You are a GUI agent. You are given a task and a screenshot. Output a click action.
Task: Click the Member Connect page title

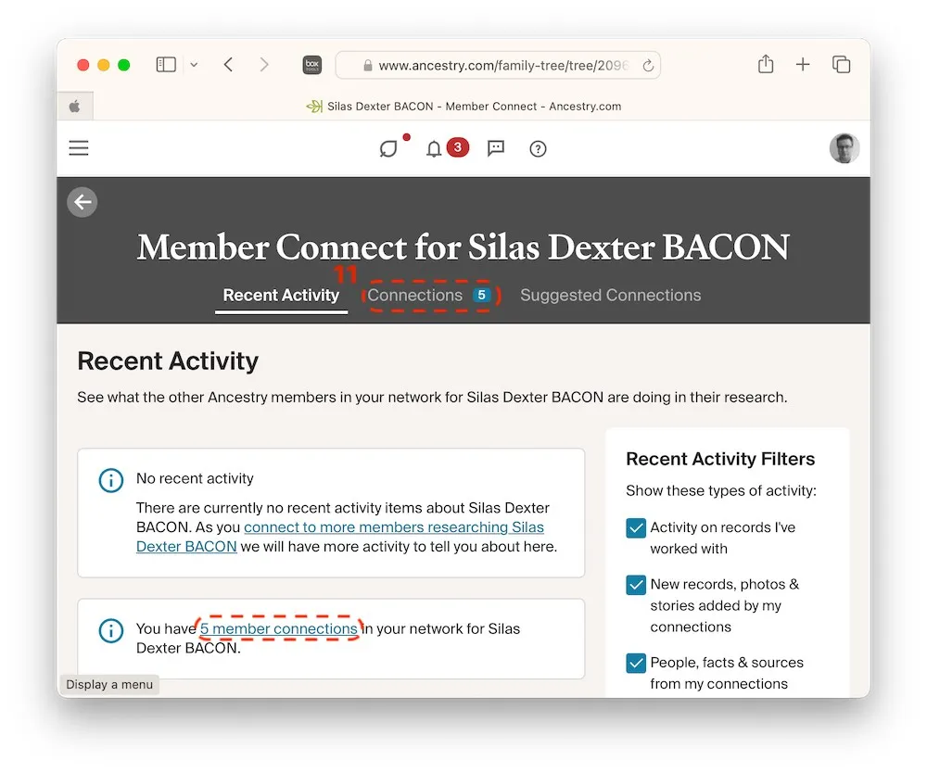click(x=463, y=247)
